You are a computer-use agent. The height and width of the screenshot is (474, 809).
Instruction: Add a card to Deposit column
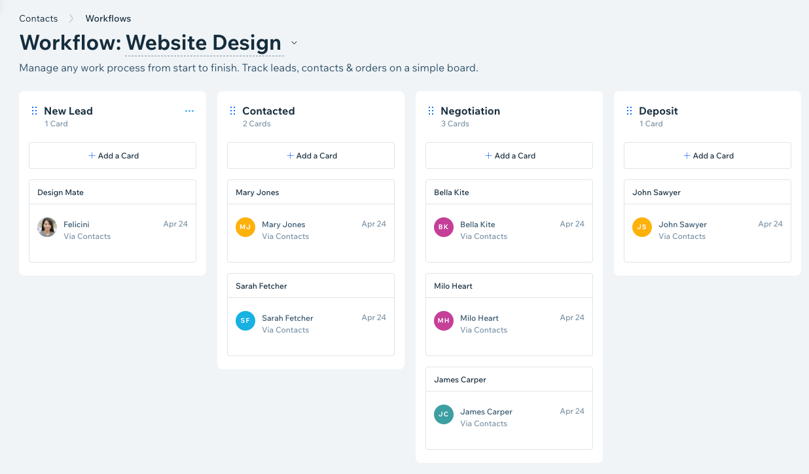coord(708,156)
